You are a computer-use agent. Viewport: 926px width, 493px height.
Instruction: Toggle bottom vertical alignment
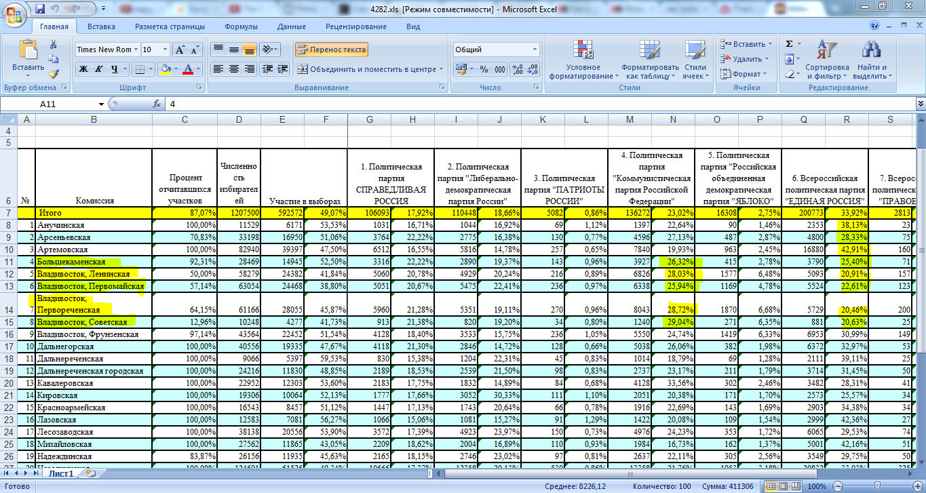coord(249,50)
